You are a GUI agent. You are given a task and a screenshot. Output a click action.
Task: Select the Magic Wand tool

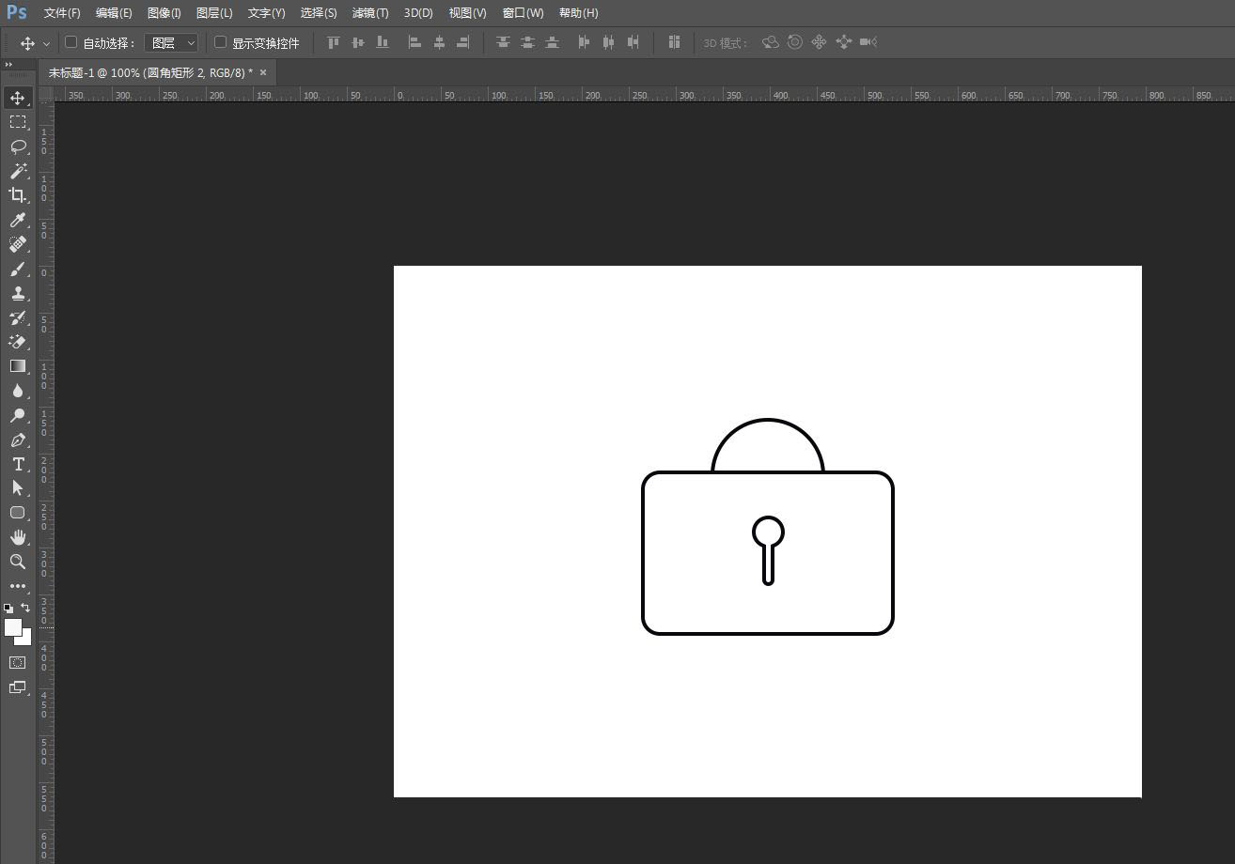(x=17, y=171)
